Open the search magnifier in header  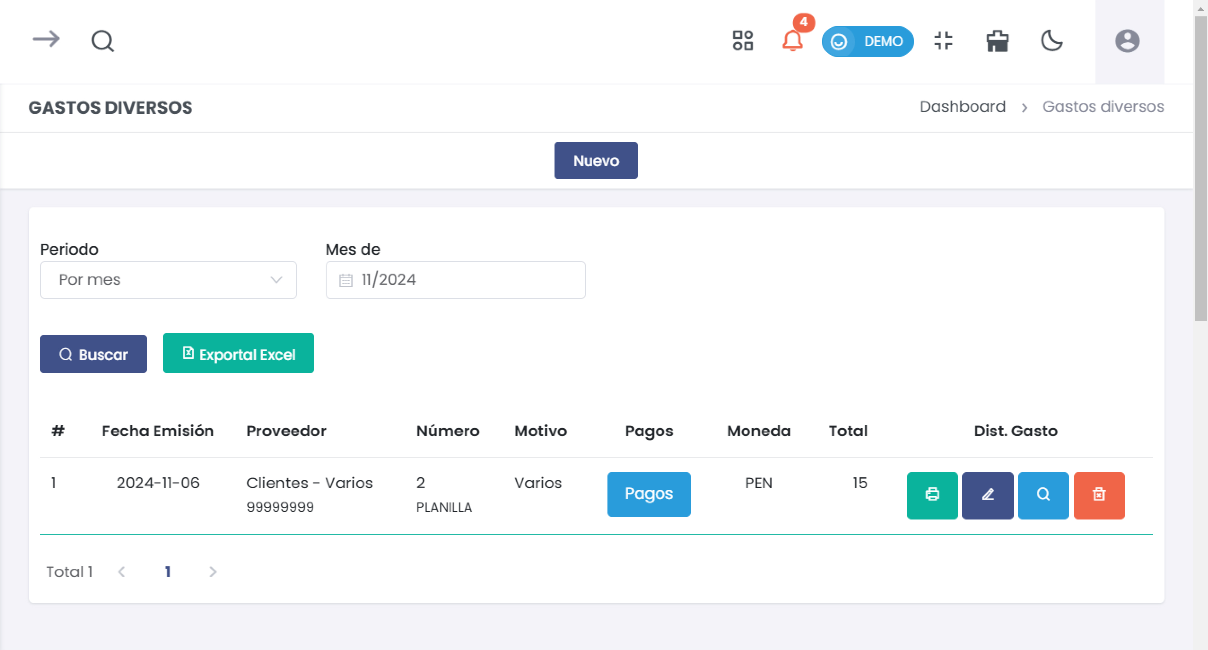[102, 41]
